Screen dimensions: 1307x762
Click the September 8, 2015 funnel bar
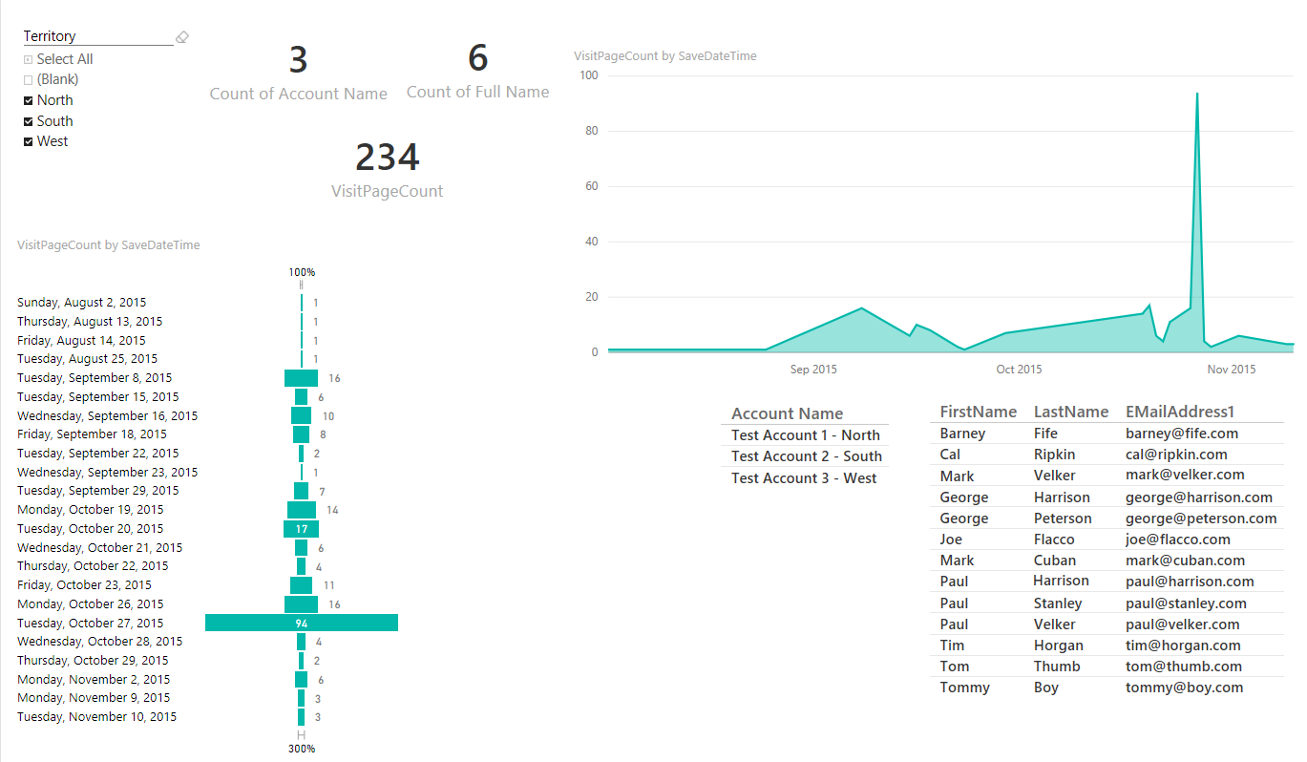[301, 378]
